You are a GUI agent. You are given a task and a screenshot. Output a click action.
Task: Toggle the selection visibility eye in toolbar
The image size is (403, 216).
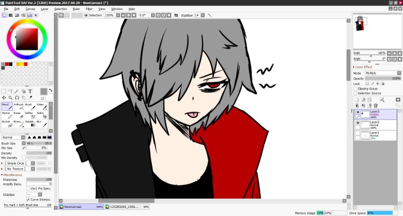point(86,16)
